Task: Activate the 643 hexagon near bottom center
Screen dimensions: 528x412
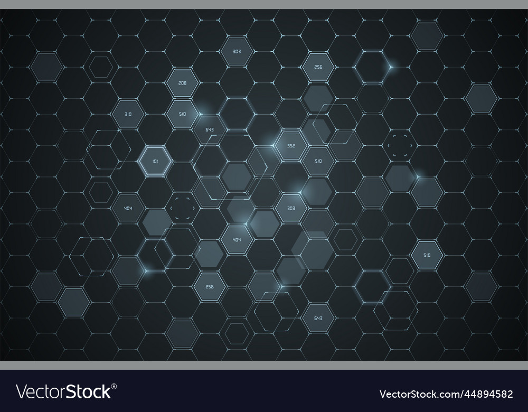Action: click(x=317, y=318)
